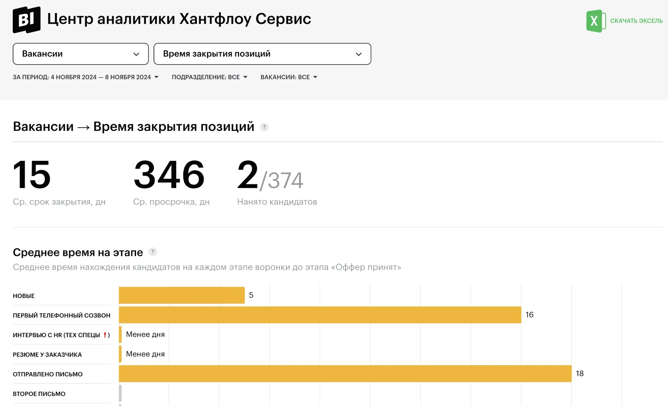The width and height of the screenshot is (668, 406).
Task: Click red exclamation mark in Интервью с HR row
Action: 105,335
